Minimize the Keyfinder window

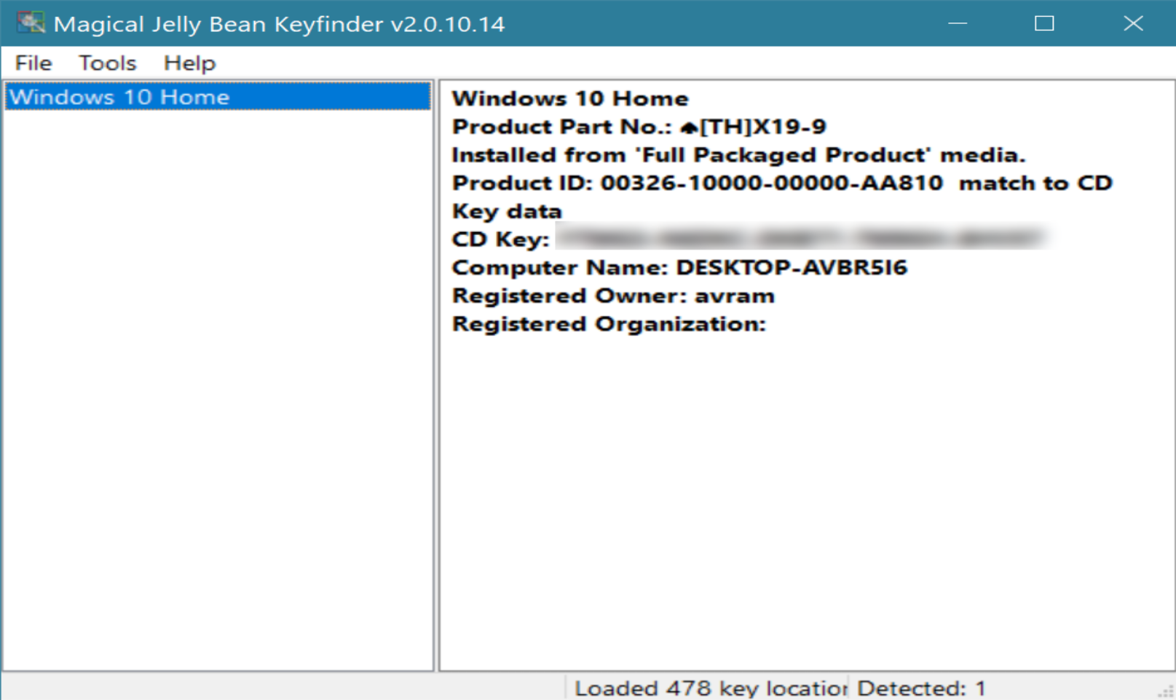click(x=958, y=23)
